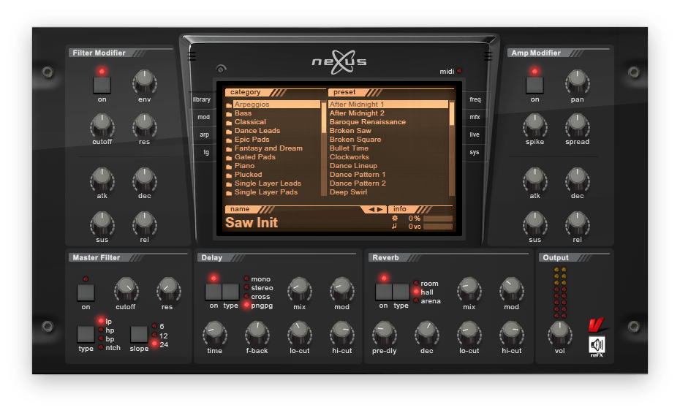Open the Classical folder icon

coord(229,123)
